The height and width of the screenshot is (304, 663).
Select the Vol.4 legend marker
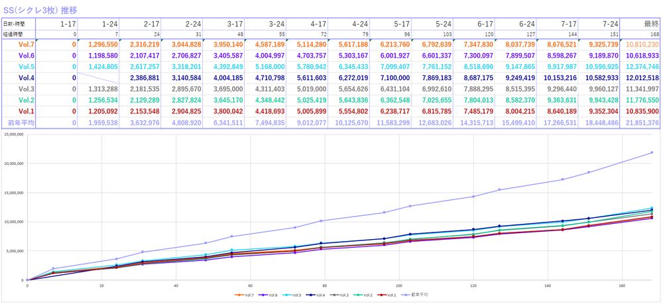tap(311, 295)
